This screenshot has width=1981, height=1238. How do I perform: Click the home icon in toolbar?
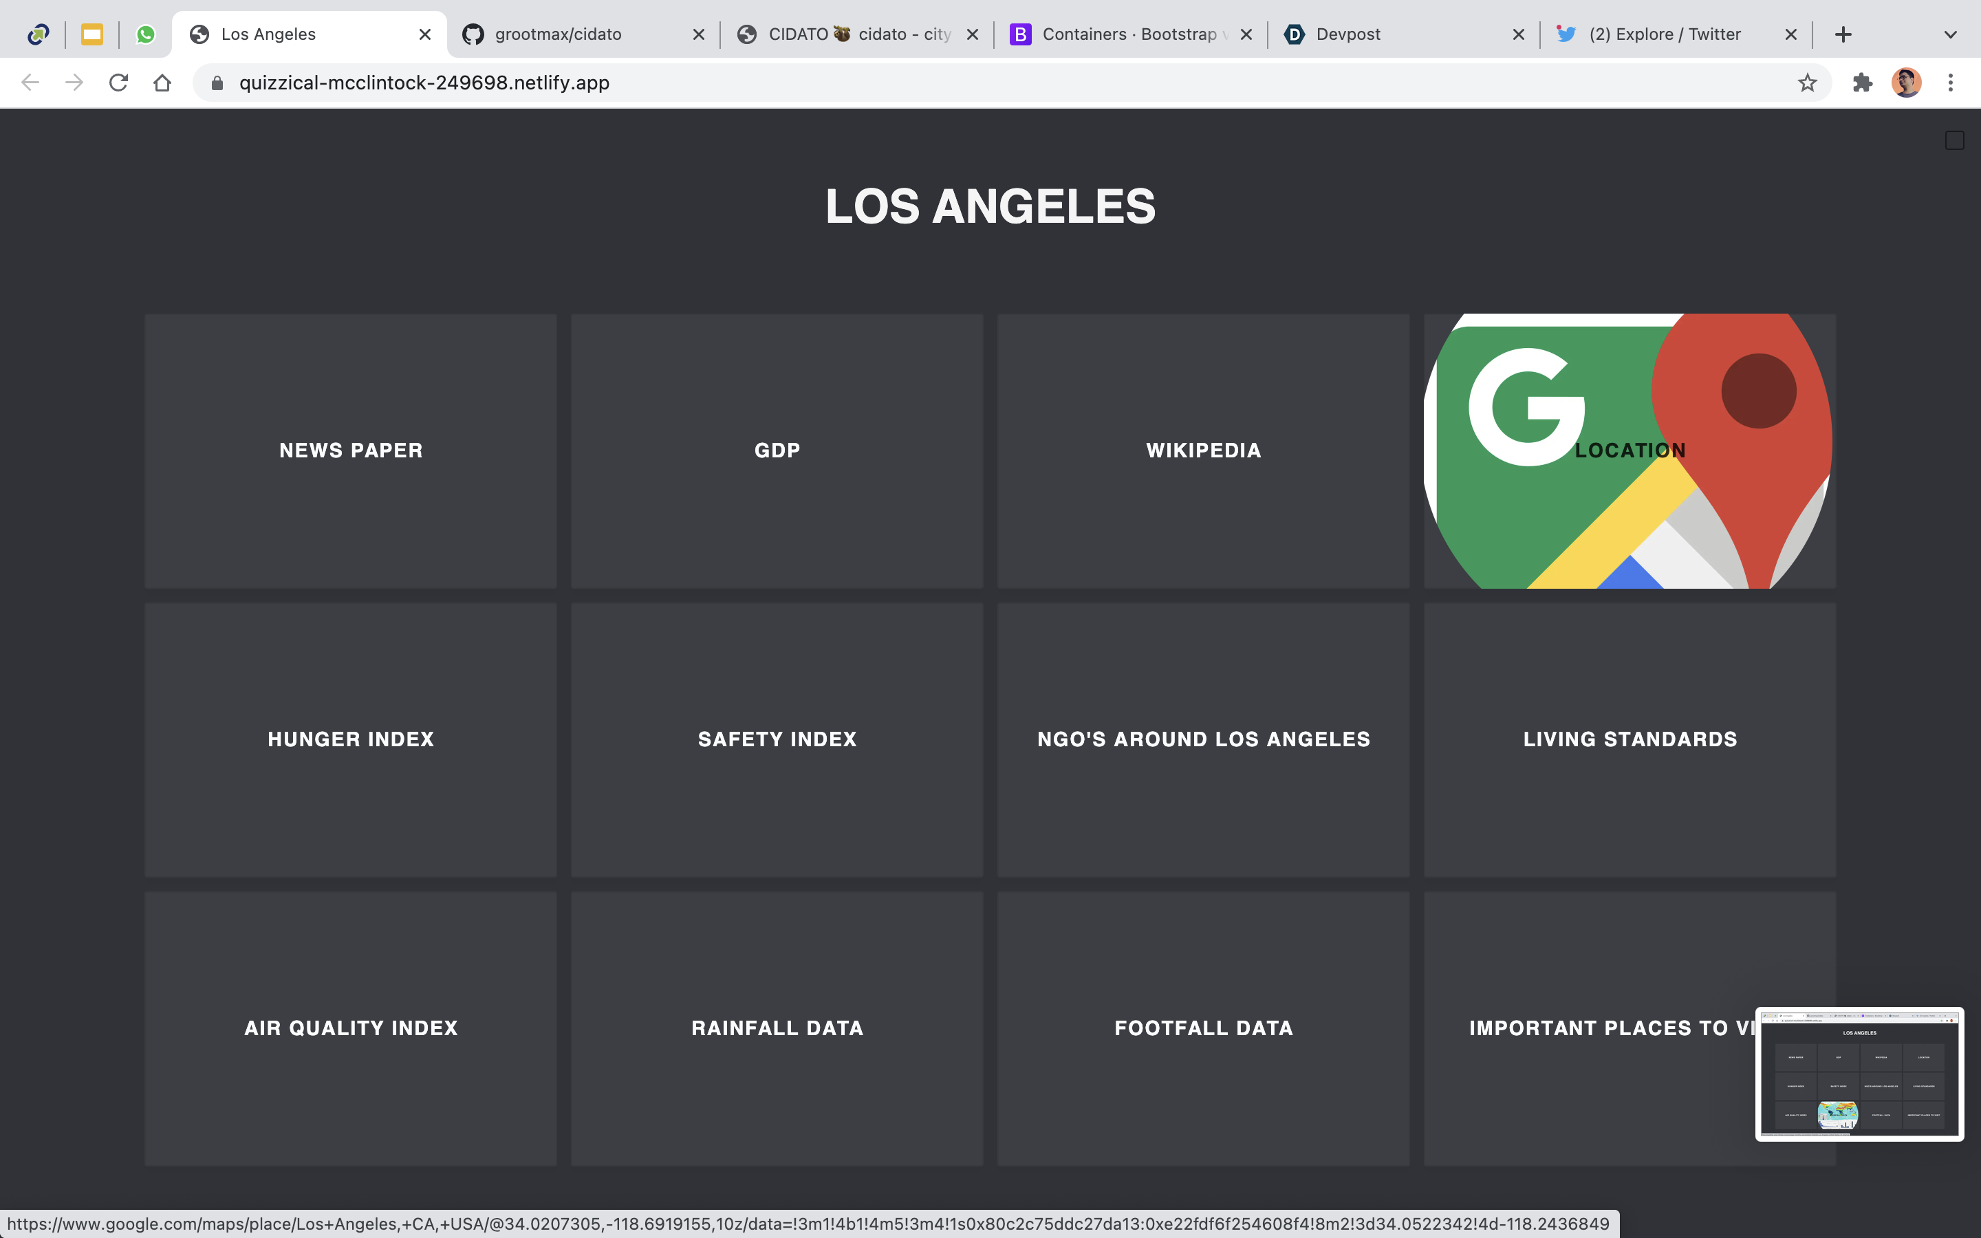click(x=162, y=83)
